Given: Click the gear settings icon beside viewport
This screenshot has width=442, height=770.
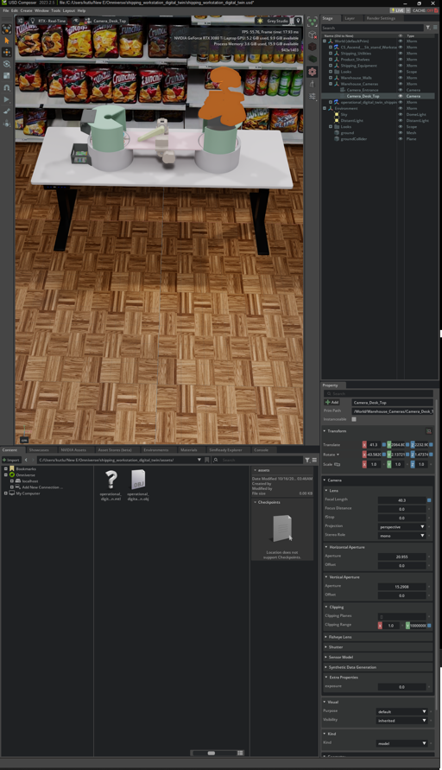Looking at the screenshot, I should [312, 72].
